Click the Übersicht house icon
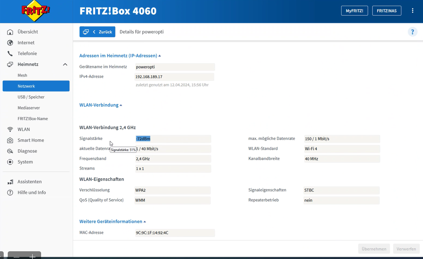Image resolution: width=423 pixels, height=259 pixels. coord(10,32)
